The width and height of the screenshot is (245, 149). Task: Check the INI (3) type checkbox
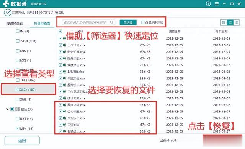tap(18, 31)
